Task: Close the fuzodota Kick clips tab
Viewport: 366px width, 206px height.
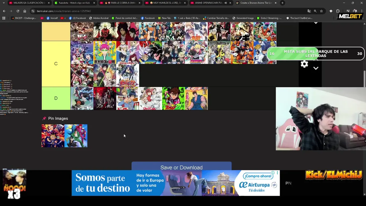Action: pyautogui.click(x=94, y=3)
